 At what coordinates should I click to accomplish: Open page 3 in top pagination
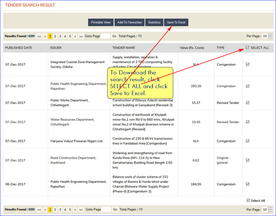point(60,36)
